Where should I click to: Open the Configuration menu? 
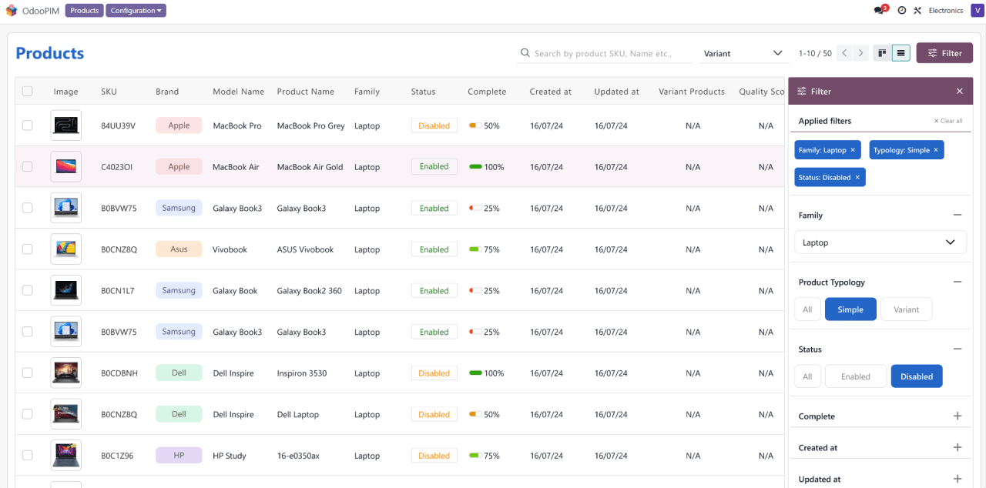coord(136,11)
